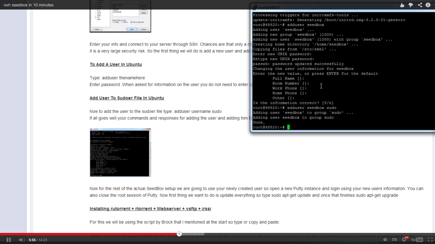Image resolution: width=435 pixels, height=244 pixels.
Task: Toggle the player size theater button
Action: (395, 240)
